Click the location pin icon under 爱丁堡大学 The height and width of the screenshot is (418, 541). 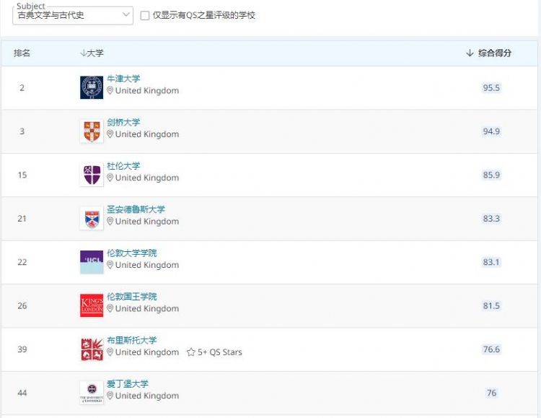point(110,396)
